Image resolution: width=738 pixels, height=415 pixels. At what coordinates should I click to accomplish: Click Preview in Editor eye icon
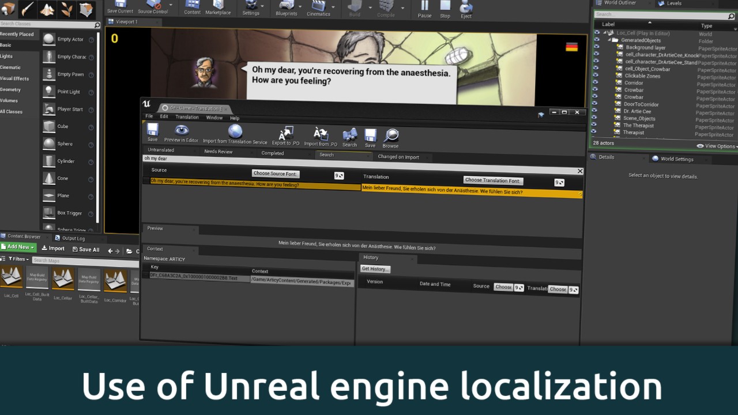click(182, 130)
